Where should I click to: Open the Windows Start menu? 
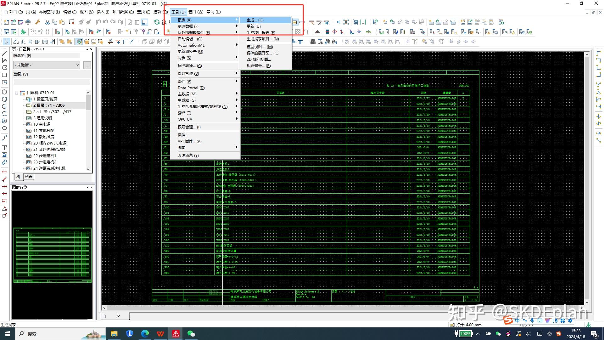click(x=8, y=334)
